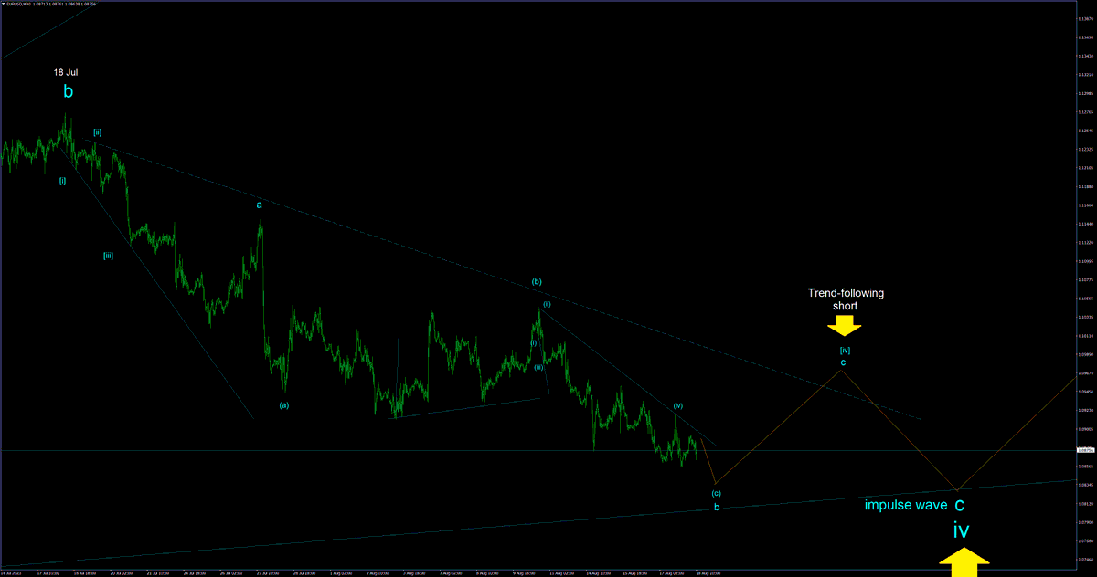
Task: Click the 18 Jul date annotation
Action: pos(64,71)
